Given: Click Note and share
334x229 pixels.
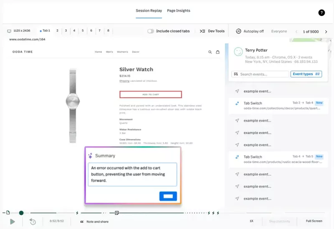Looking at the screenshot, I should (x=94, y=222).
